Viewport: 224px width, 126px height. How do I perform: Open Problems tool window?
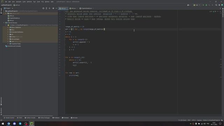pyautogui.click(x=56, y=118)
